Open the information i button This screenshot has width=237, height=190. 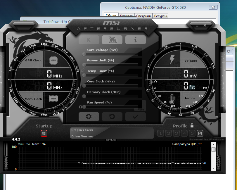pyautogui.click(x=136, y=40)
